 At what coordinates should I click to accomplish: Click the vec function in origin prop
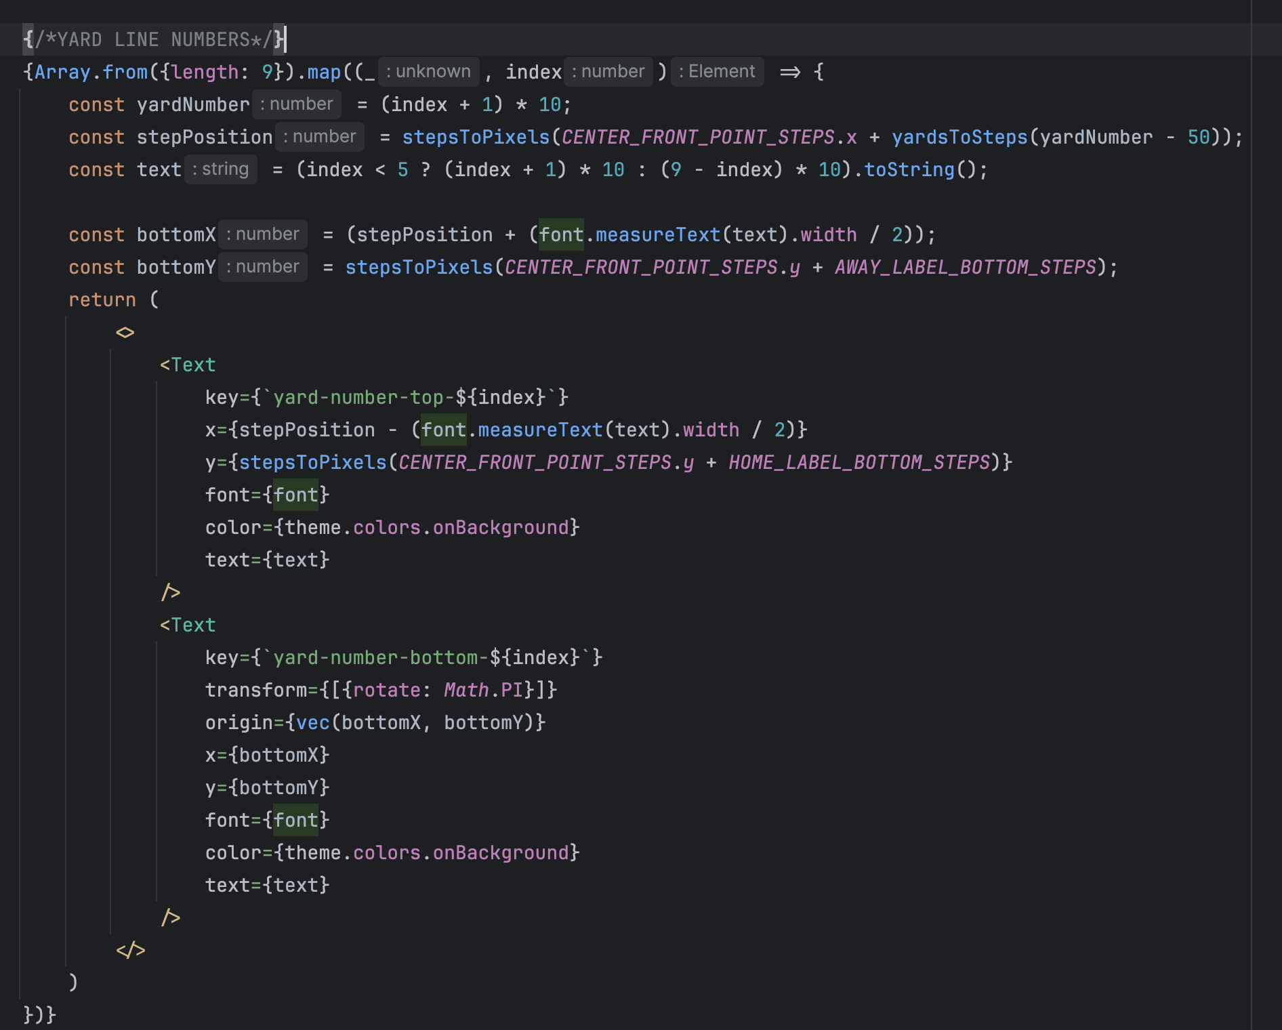(312, 723)
